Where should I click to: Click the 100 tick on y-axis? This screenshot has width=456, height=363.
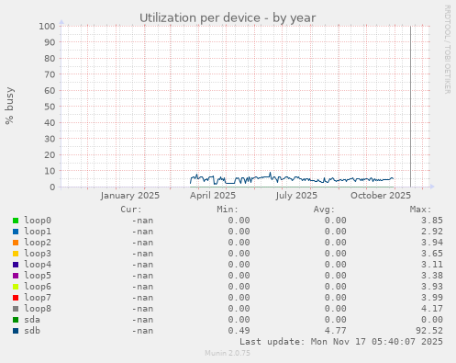[x=47, y=26]
